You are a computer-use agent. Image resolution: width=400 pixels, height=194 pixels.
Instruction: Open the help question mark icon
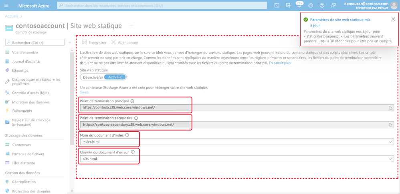coord(322,5)
